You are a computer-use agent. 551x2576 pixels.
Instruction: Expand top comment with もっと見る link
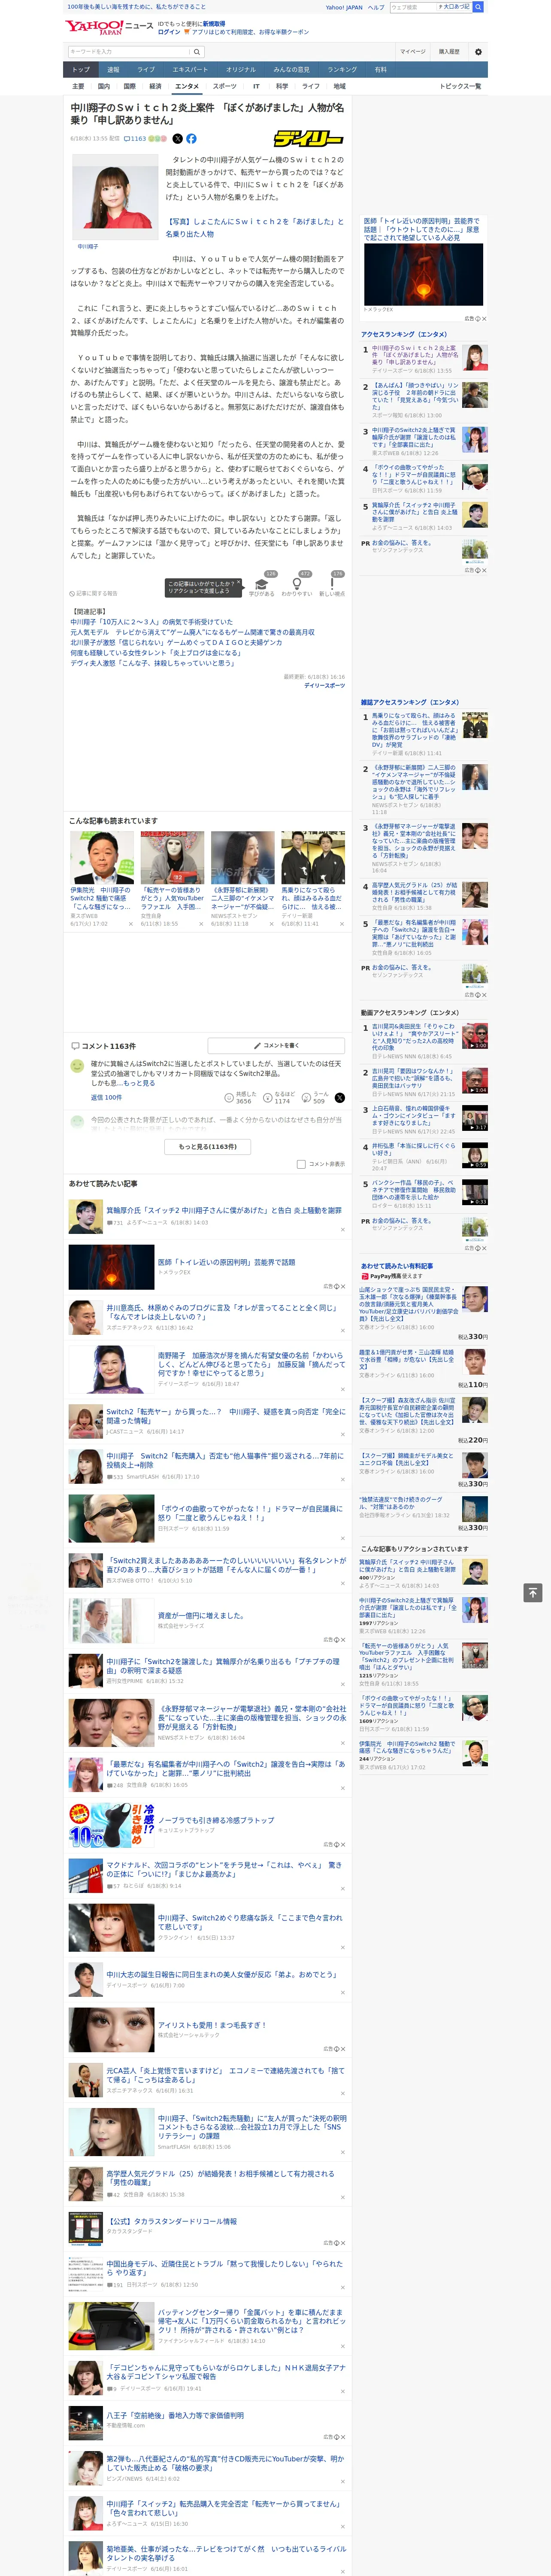click(138, 1083)
